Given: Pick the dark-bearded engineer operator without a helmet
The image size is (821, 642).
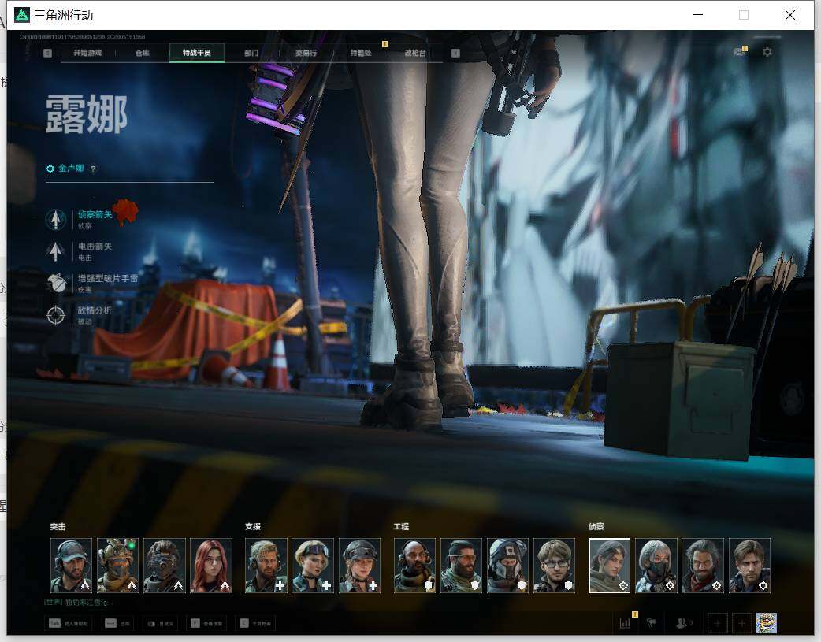Looking at the screenshot, I should 461,566.
